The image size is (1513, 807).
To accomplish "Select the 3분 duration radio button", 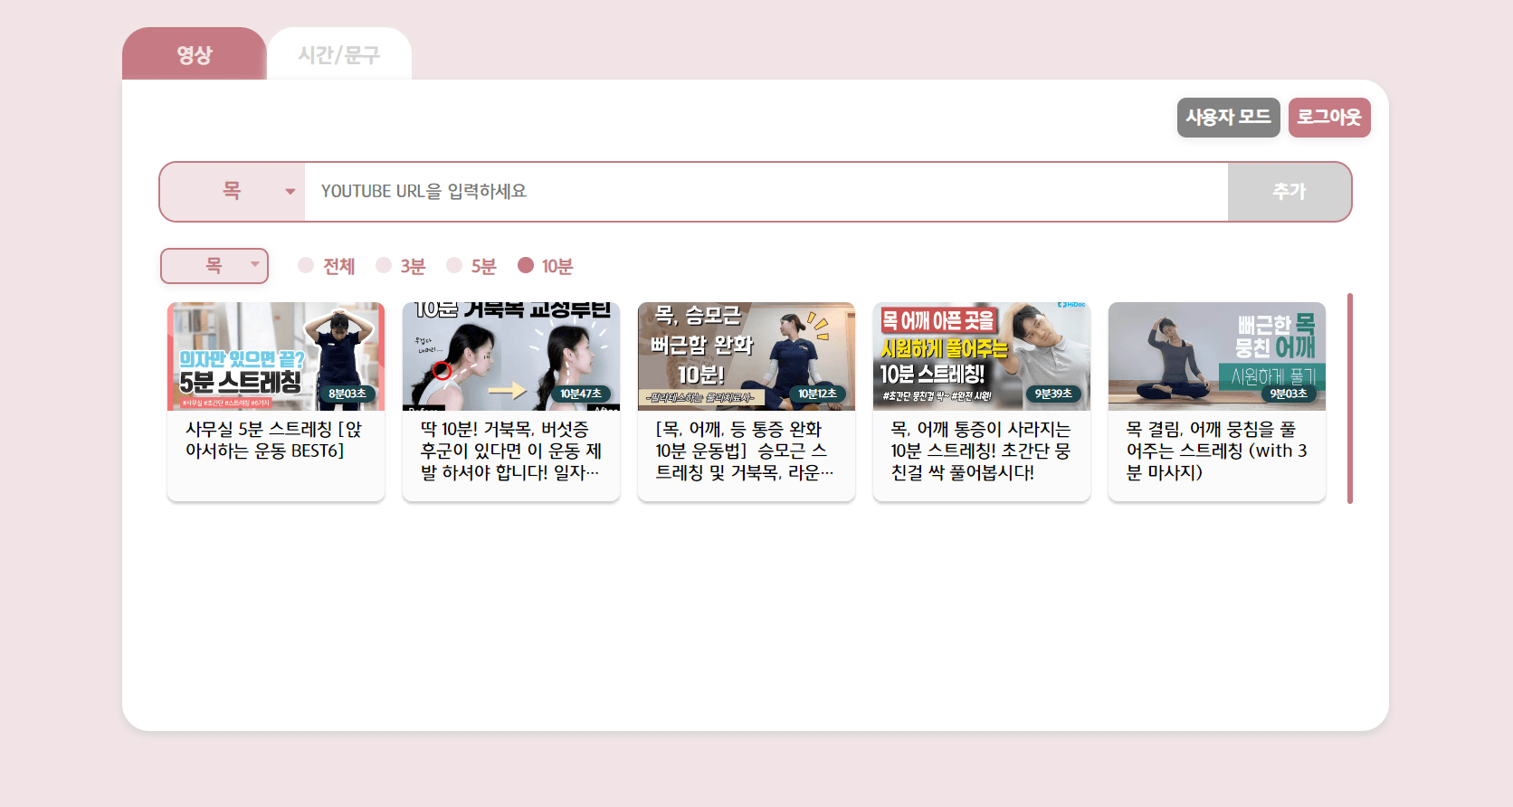I will [x=385, y=266].
